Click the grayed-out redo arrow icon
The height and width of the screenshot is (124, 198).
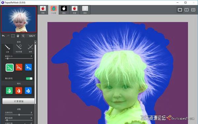(8, 36)
